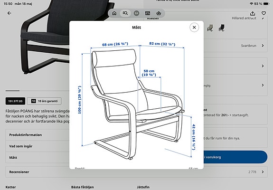273x190 pixels.
Task: Open the search list icon in the top bar
Action: [125, 13]
